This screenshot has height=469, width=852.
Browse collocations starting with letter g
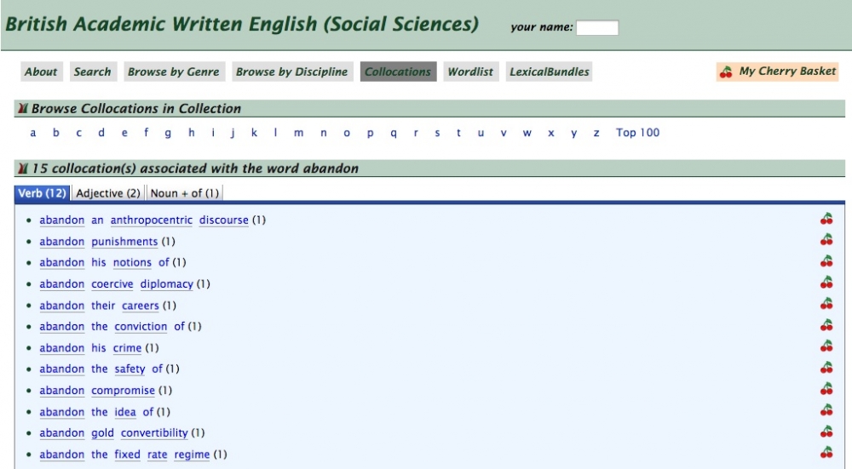pos(168,133)
